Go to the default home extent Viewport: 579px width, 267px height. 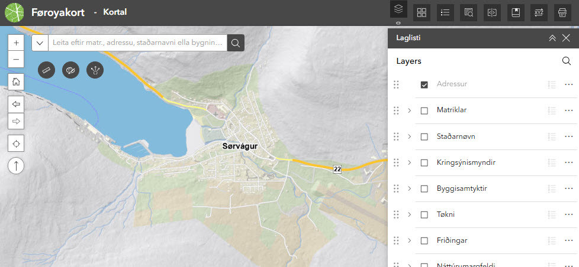point(16,82)
